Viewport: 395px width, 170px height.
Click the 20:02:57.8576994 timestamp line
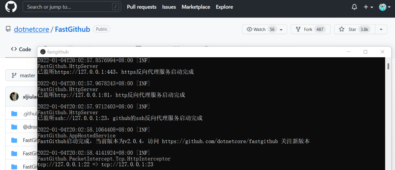(94, 61)
